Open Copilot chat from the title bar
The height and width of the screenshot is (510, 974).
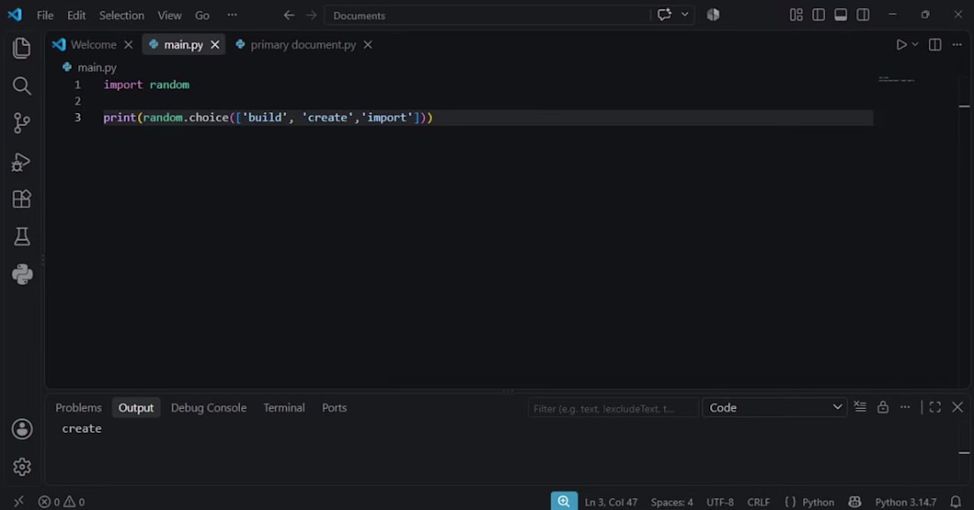[664, 15]
